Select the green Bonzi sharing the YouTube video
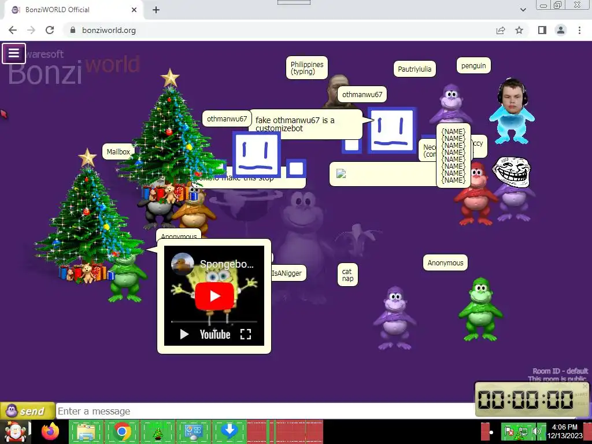 tap(127, 279)
